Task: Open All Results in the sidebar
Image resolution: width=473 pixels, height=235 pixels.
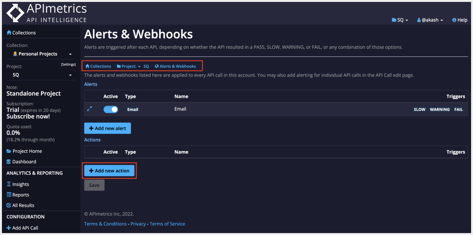Action: click(x=23, y=205)
